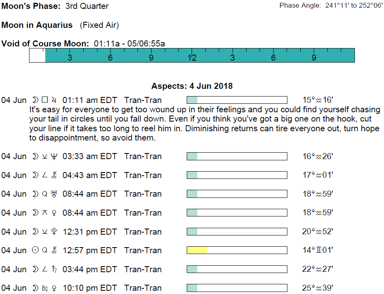Screen dimensions: 384x294
Task: Click the white segment starting the Void of Course bar
Action: 37,55
